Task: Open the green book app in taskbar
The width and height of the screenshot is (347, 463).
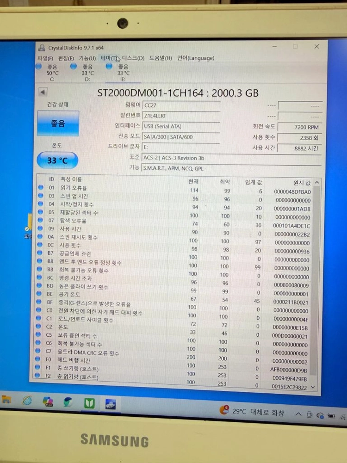Action: click(x=89, y=403)
